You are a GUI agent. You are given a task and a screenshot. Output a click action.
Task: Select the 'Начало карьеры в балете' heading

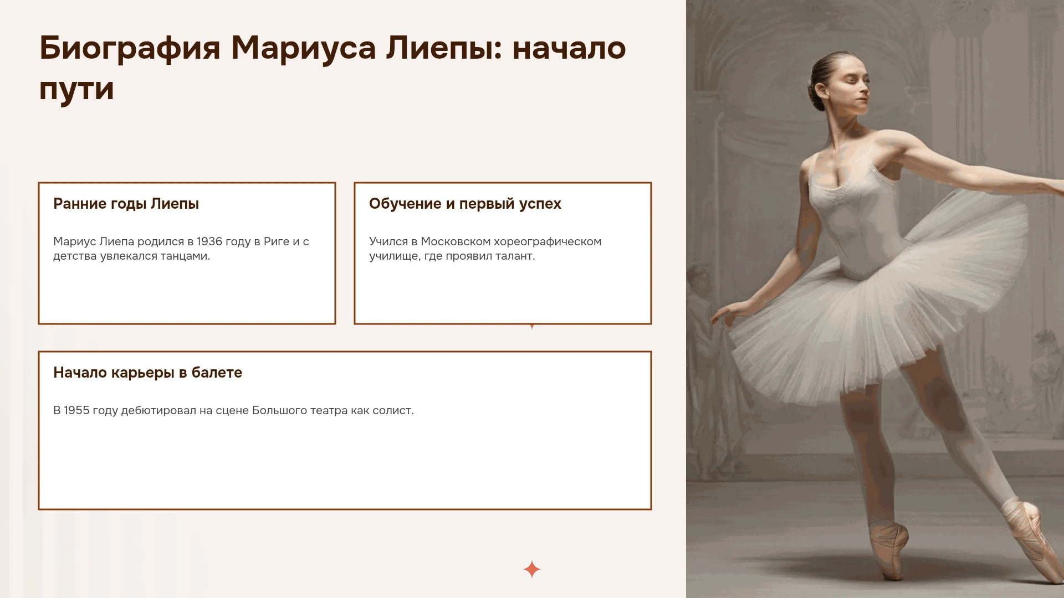[x=147, y=373]
